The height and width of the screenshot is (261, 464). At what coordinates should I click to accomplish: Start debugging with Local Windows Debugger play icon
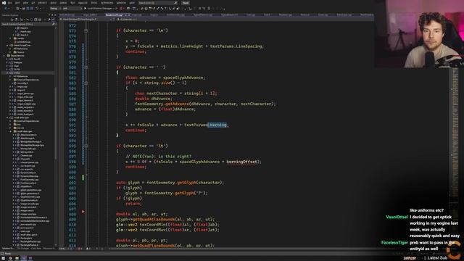coord(86,9)
